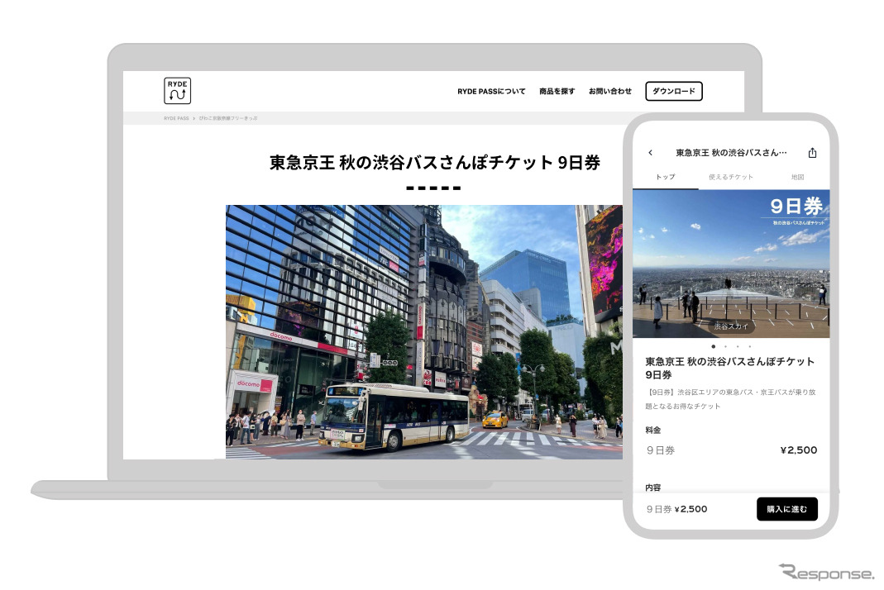Tap the phone ticket title above the description

[729, 368]
